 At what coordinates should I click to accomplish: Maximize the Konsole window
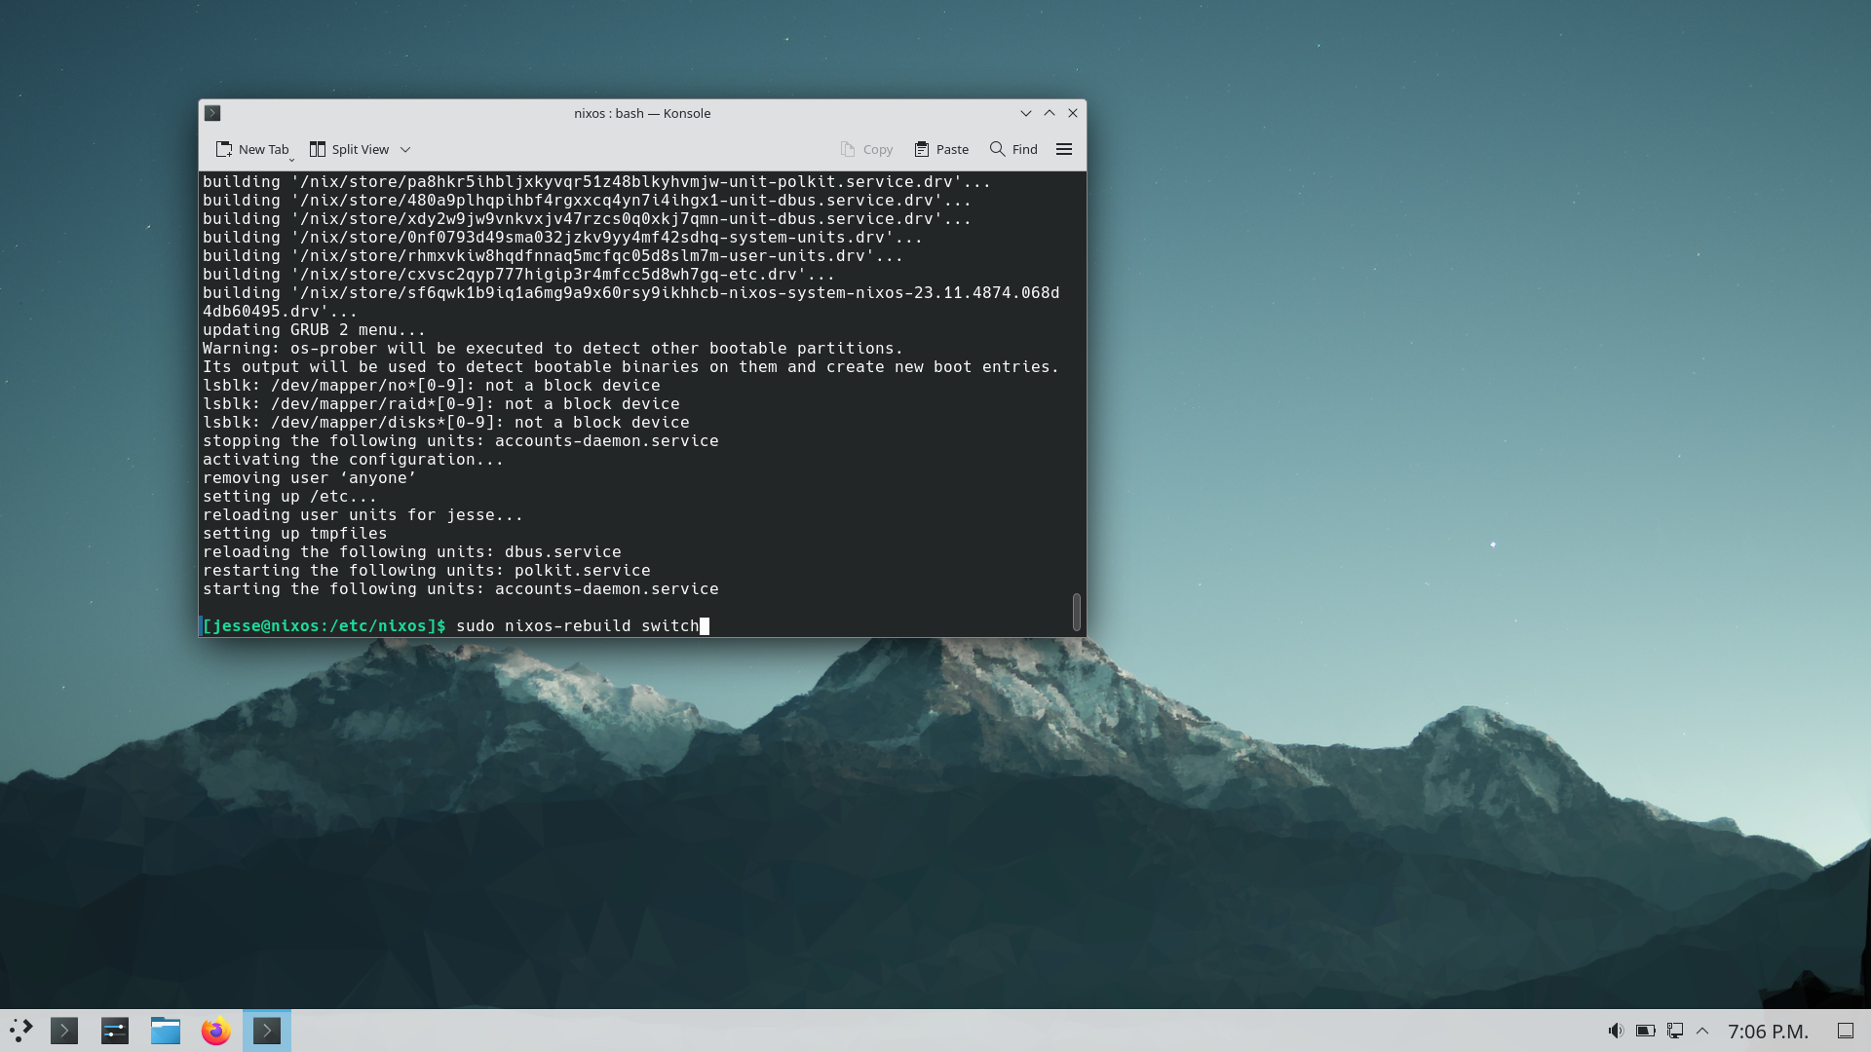click(x=1050, y=113)
